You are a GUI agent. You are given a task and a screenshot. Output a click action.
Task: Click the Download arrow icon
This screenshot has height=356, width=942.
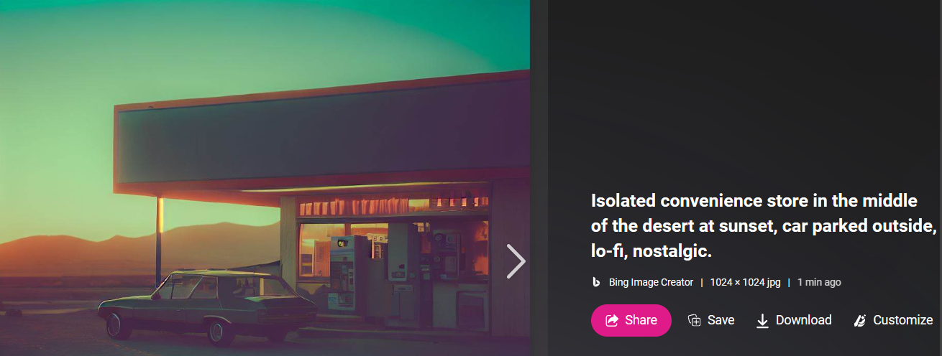762,321
